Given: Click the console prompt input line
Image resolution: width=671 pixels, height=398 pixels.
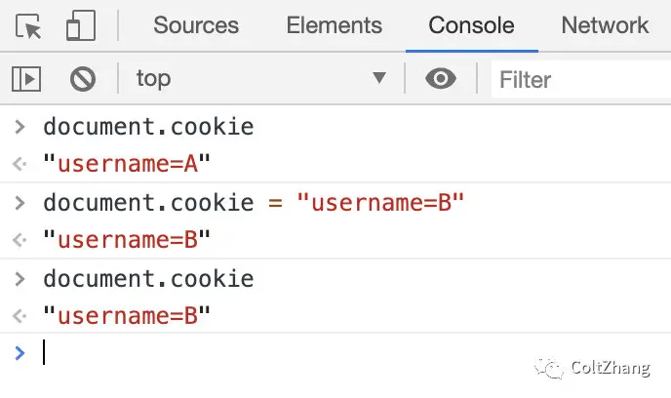Looking at the screenshot, I should click(293, 353).
